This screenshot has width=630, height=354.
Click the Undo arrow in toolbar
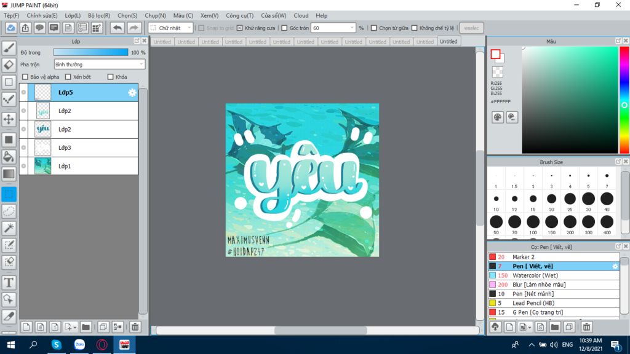(x=118, y=28)
